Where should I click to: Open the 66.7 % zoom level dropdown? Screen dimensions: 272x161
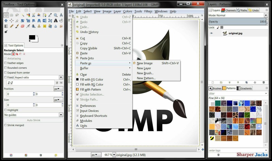tap(114, 155)
